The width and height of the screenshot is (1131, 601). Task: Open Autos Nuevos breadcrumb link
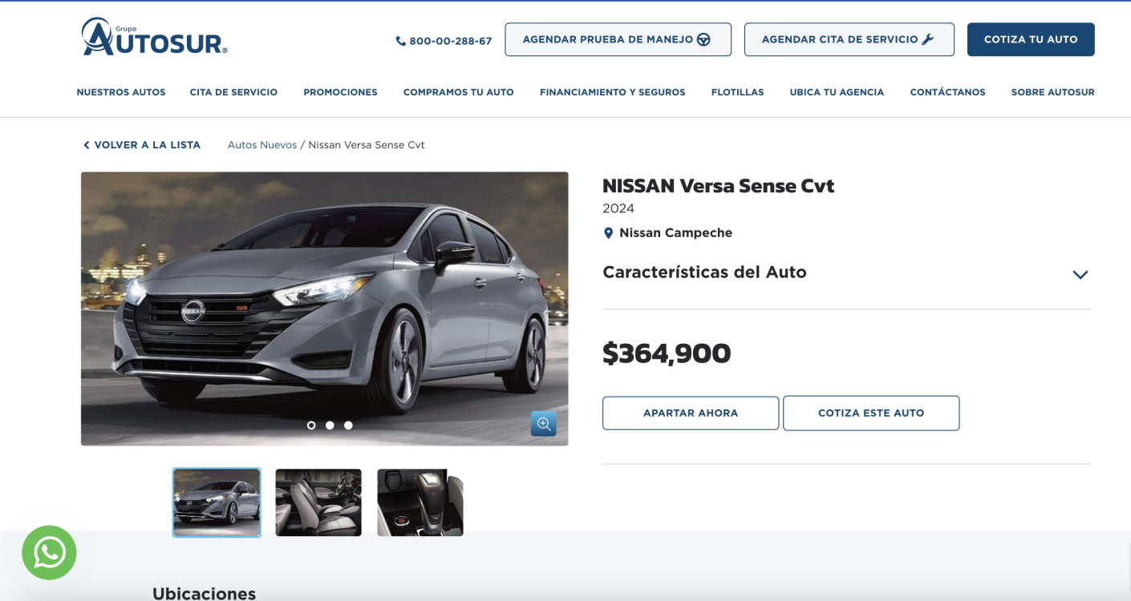click(x=262, y=145)
